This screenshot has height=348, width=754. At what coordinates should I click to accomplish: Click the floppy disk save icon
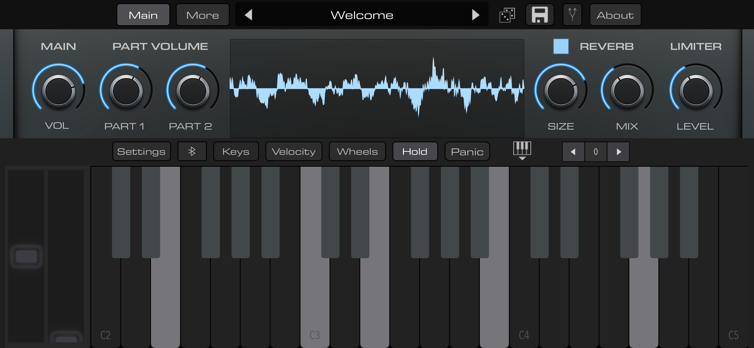(540, 15)
